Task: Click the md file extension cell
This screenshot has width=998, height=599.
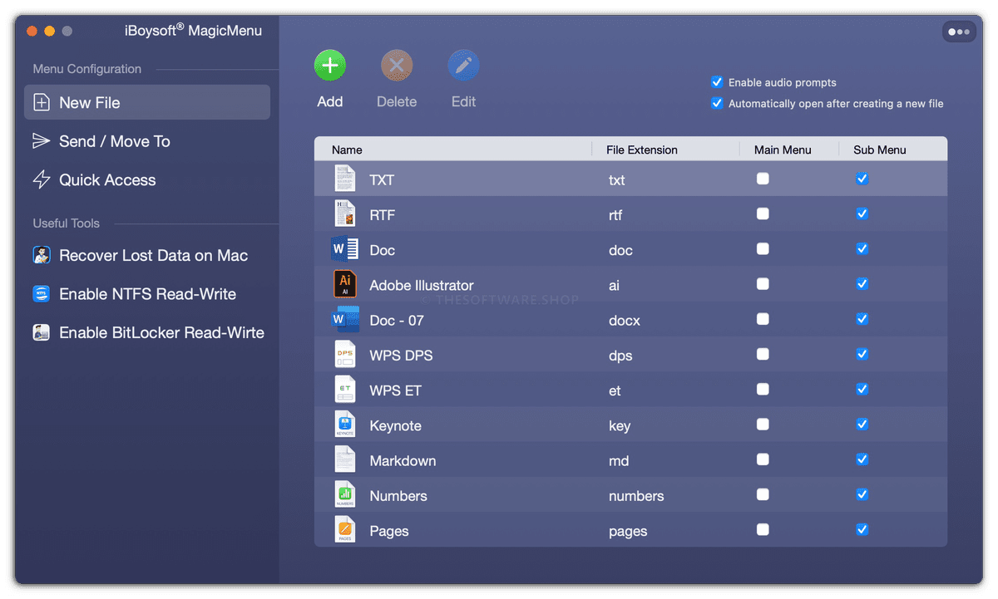Action: (x=619, y=461)
